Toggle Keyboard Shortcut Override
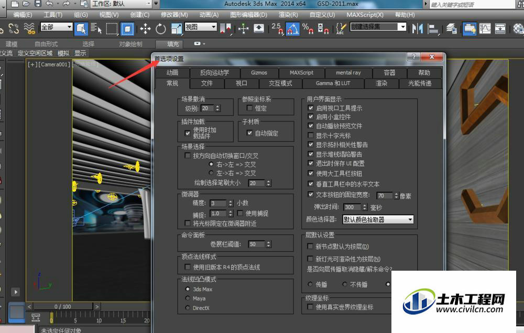Image resolution: width=524 pixels, height=333 pixels. coord(259,29)
